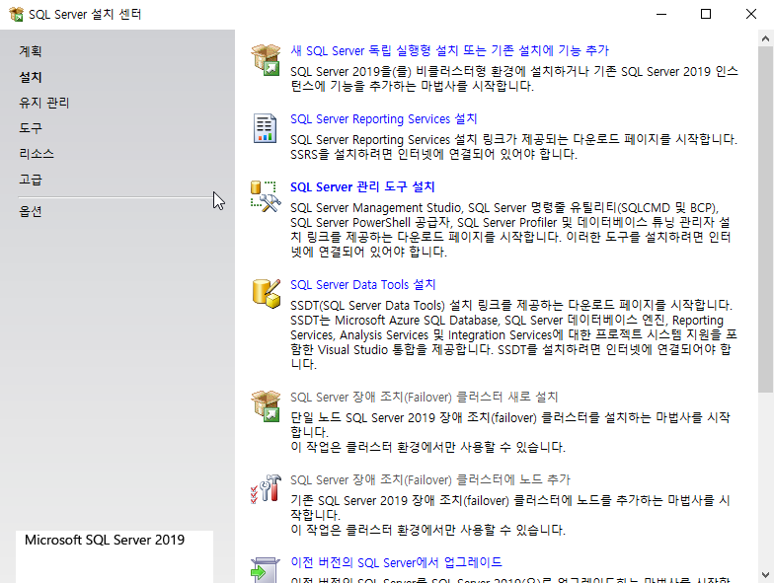This screenshot has width=774, height=583.
Task: Open 'SQL Server Data Tools 설치' link
Action: tap(363, 284)
